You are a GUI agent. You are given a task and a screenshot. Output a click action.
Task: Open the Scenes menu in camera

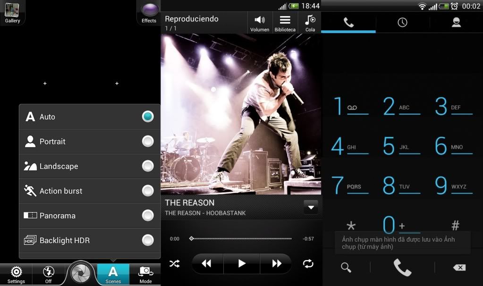[x=113, y=275]
